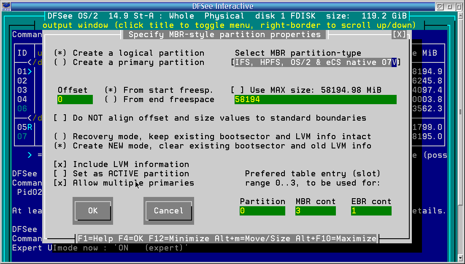This screenshot has height=264, width=465.
Task: Select partition row 03 in background list
Action: pos(22,90)
